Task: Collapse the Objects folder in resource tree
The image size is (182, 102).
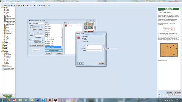Action: tap(1, 52)
